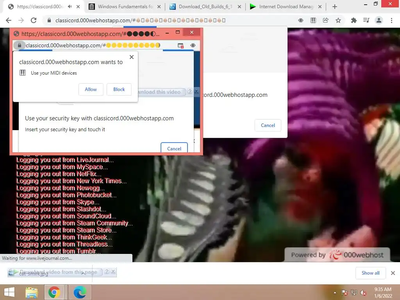The width and height of the screenshot is (400, 300).
Task: Close the Internet Download Manager tab
Action: (x=320, y=7)
